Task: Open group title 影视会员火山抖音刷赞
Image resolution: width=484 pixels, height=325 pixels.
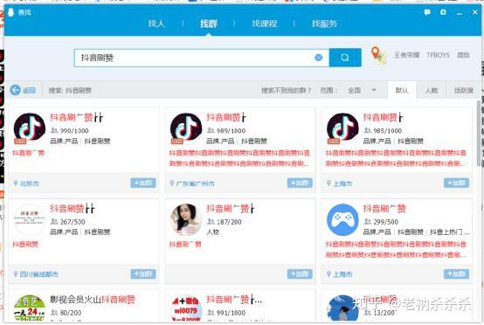Action: pos(93,300)
